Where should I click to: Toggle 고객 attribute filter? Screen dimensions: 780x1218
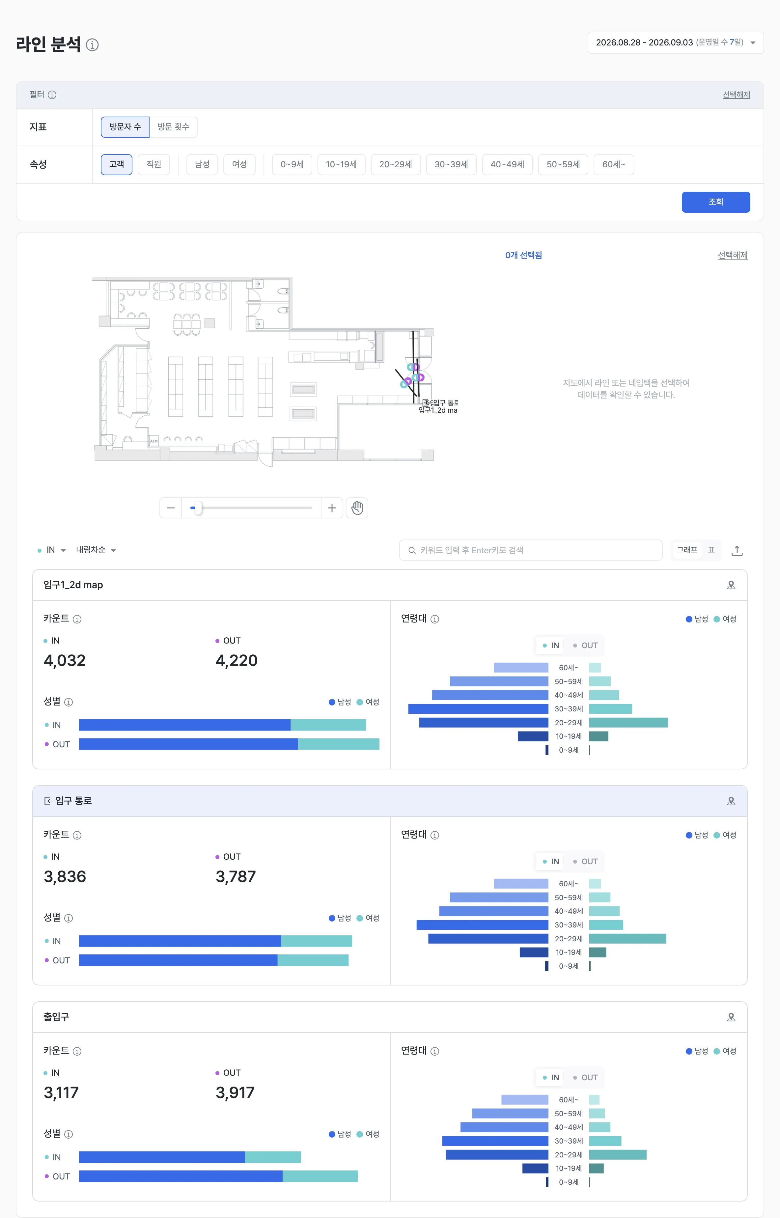click(117, 164)
